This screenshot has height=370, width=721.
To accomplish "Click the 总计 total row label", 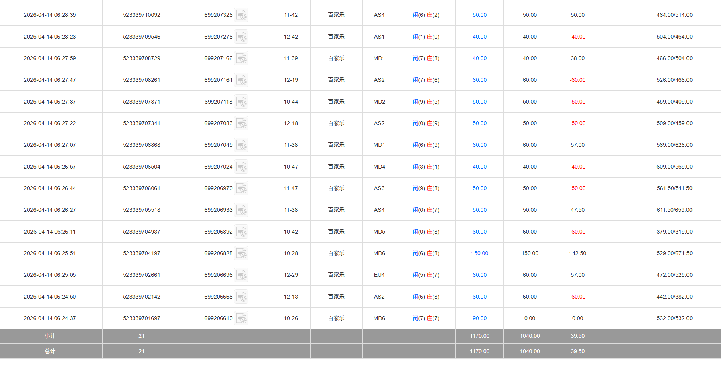I will [x=50, y=352].
